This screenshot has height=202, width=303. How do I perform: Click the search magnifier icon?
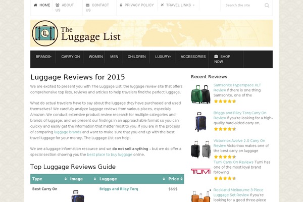[x=267, y=6]
